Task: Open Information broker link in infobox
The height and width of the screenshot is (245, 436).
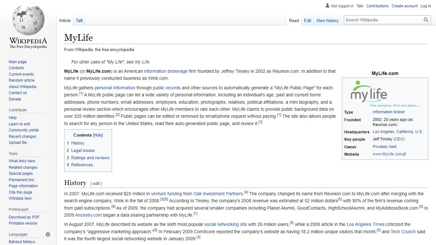Action: (388, 112)
